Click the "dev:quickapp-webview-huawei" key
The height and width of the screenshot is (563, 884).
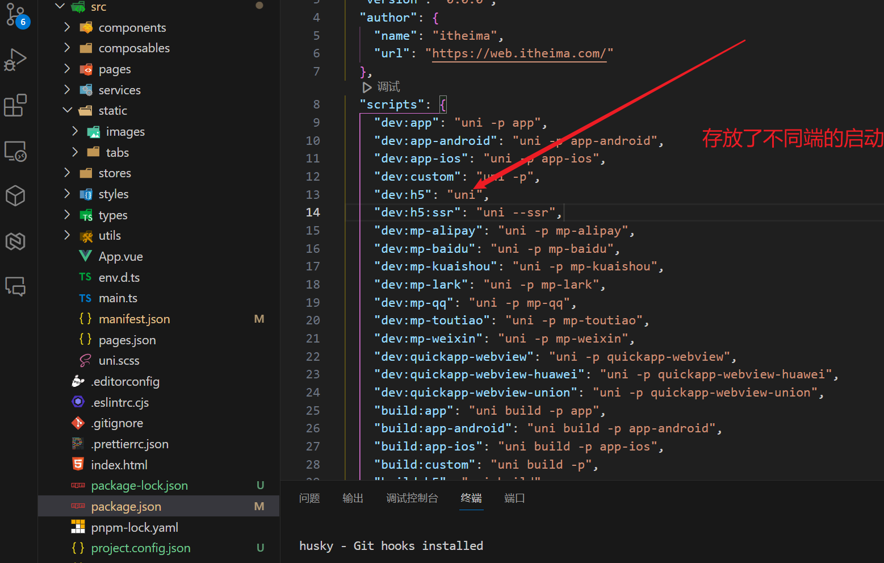coord(479,374)
